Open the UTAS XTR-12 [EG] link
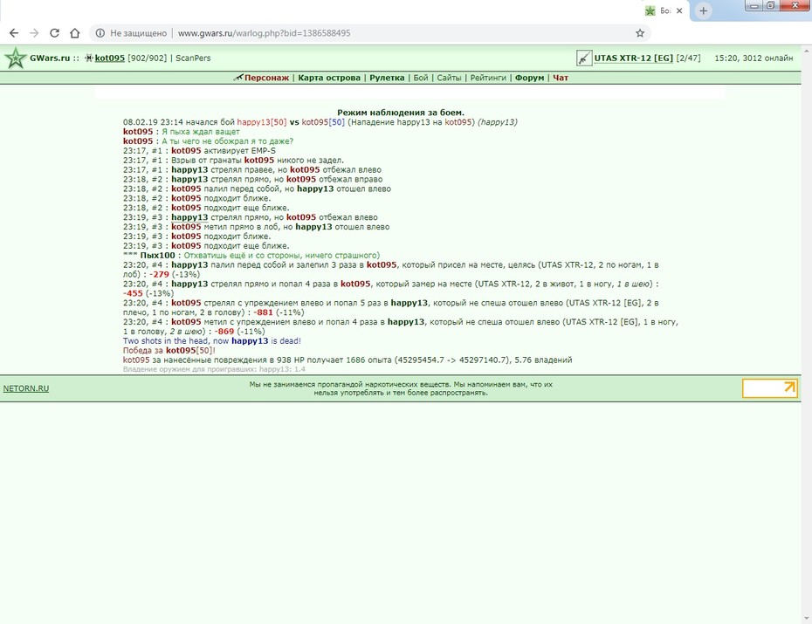Screen dimensions: 812x624 [633, 58]
